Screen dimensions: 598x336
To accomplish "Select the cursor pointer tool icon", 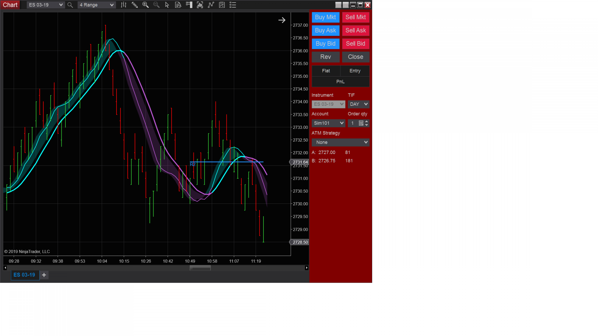I will tap(167, 5).
